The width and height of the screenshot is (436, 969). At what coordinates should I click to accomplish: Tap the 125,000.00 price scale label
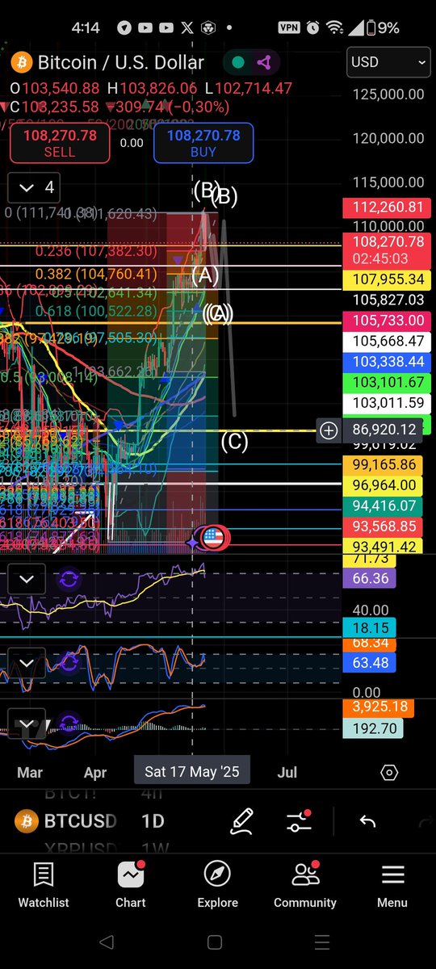coord(388,94)
